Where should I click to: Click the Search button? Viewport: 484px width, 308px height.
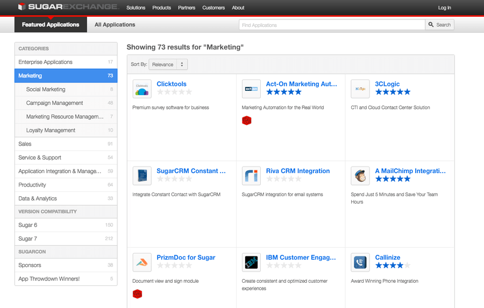pos(439,25)
